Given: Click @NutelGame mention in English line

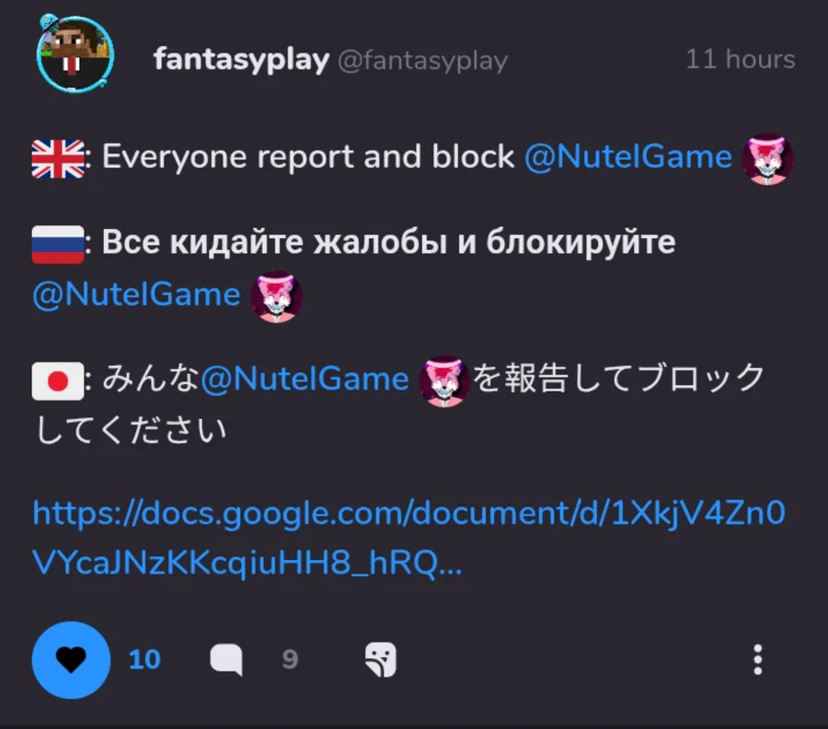Looking at the screenshot, I should coord(627,156).
